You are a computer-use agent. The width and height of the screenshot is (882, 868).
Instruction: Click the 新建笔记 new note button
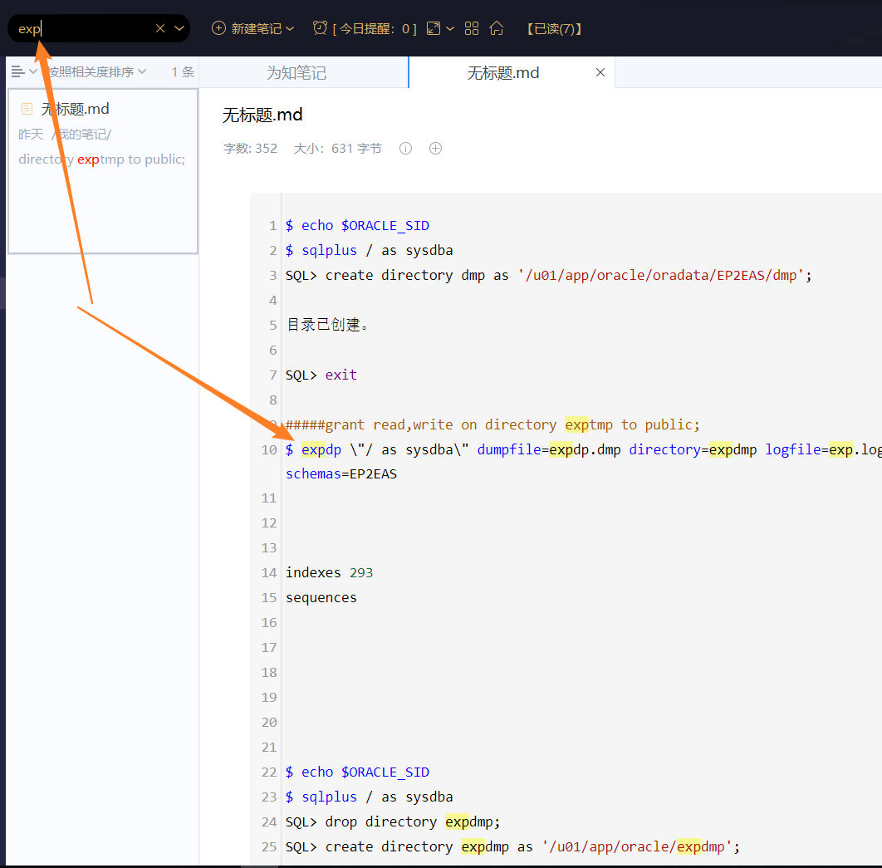tap(247, 29)
